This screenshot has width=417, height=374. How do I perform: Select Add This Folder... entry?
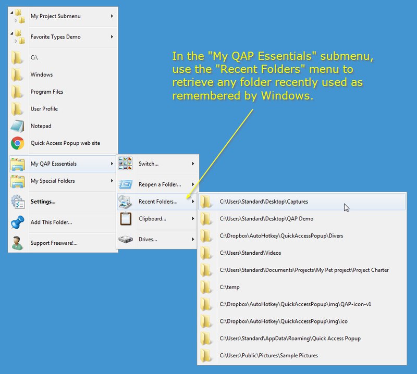pos(63,222)
